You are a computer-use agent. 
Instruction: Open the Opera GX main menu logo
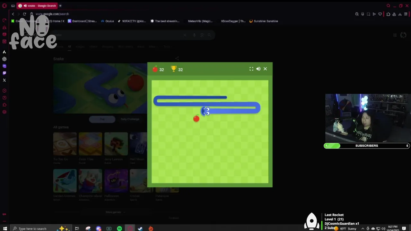(x=4, y=6)
